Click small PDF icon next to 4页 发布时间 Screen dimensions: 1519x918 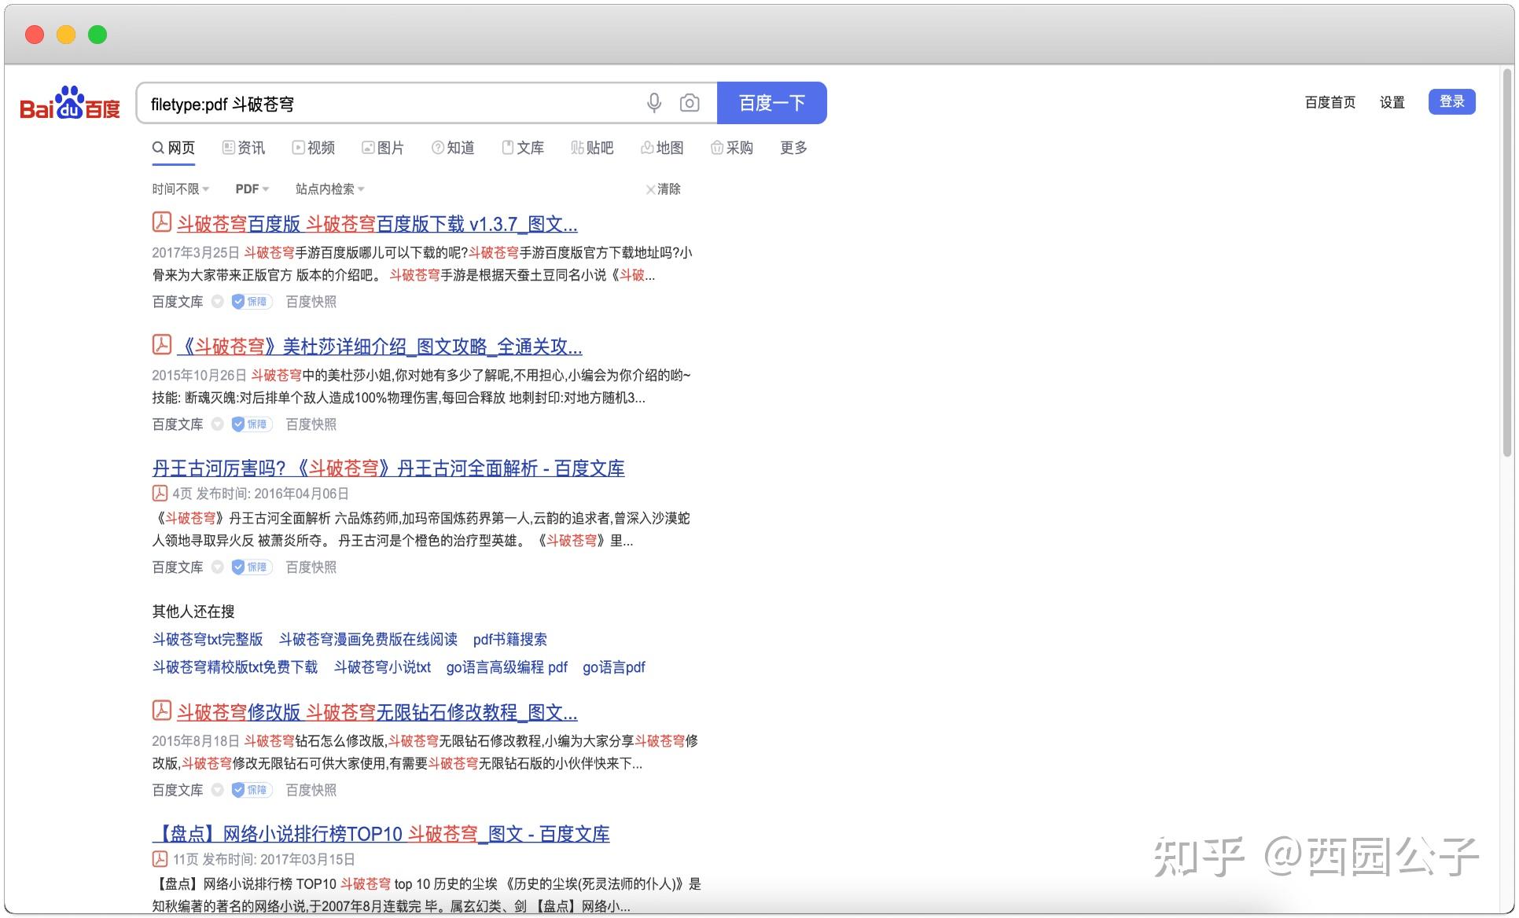coord(160,494)
